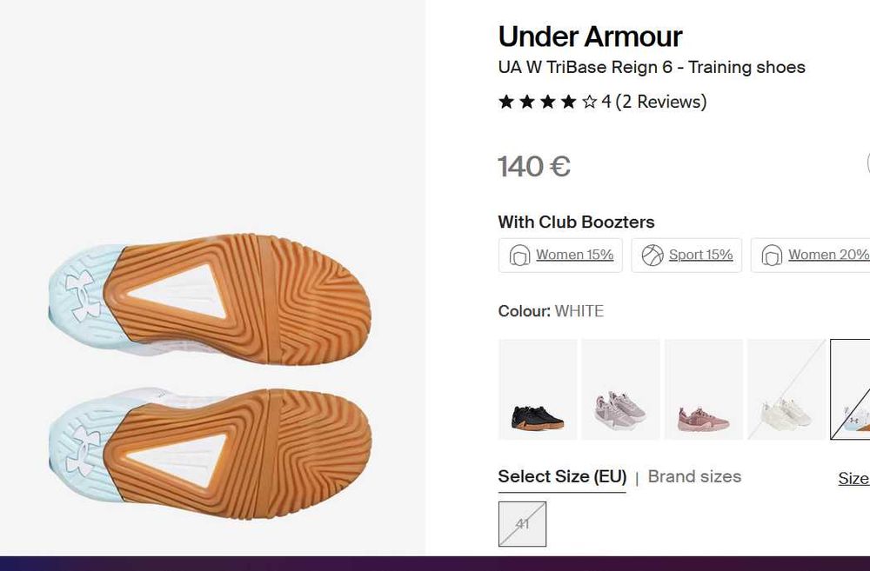Open the Women 20% Club Boozter link
The width and height of the screenshot is (870, 571).
[827, 256]
